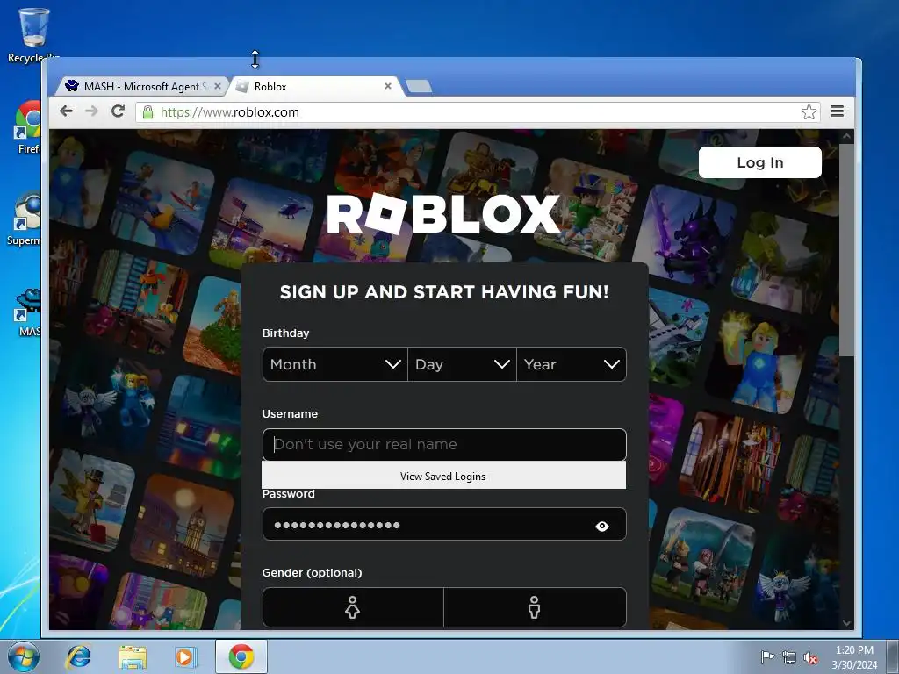Open the Year dropdown
The image size is (899, 674).
572,364
